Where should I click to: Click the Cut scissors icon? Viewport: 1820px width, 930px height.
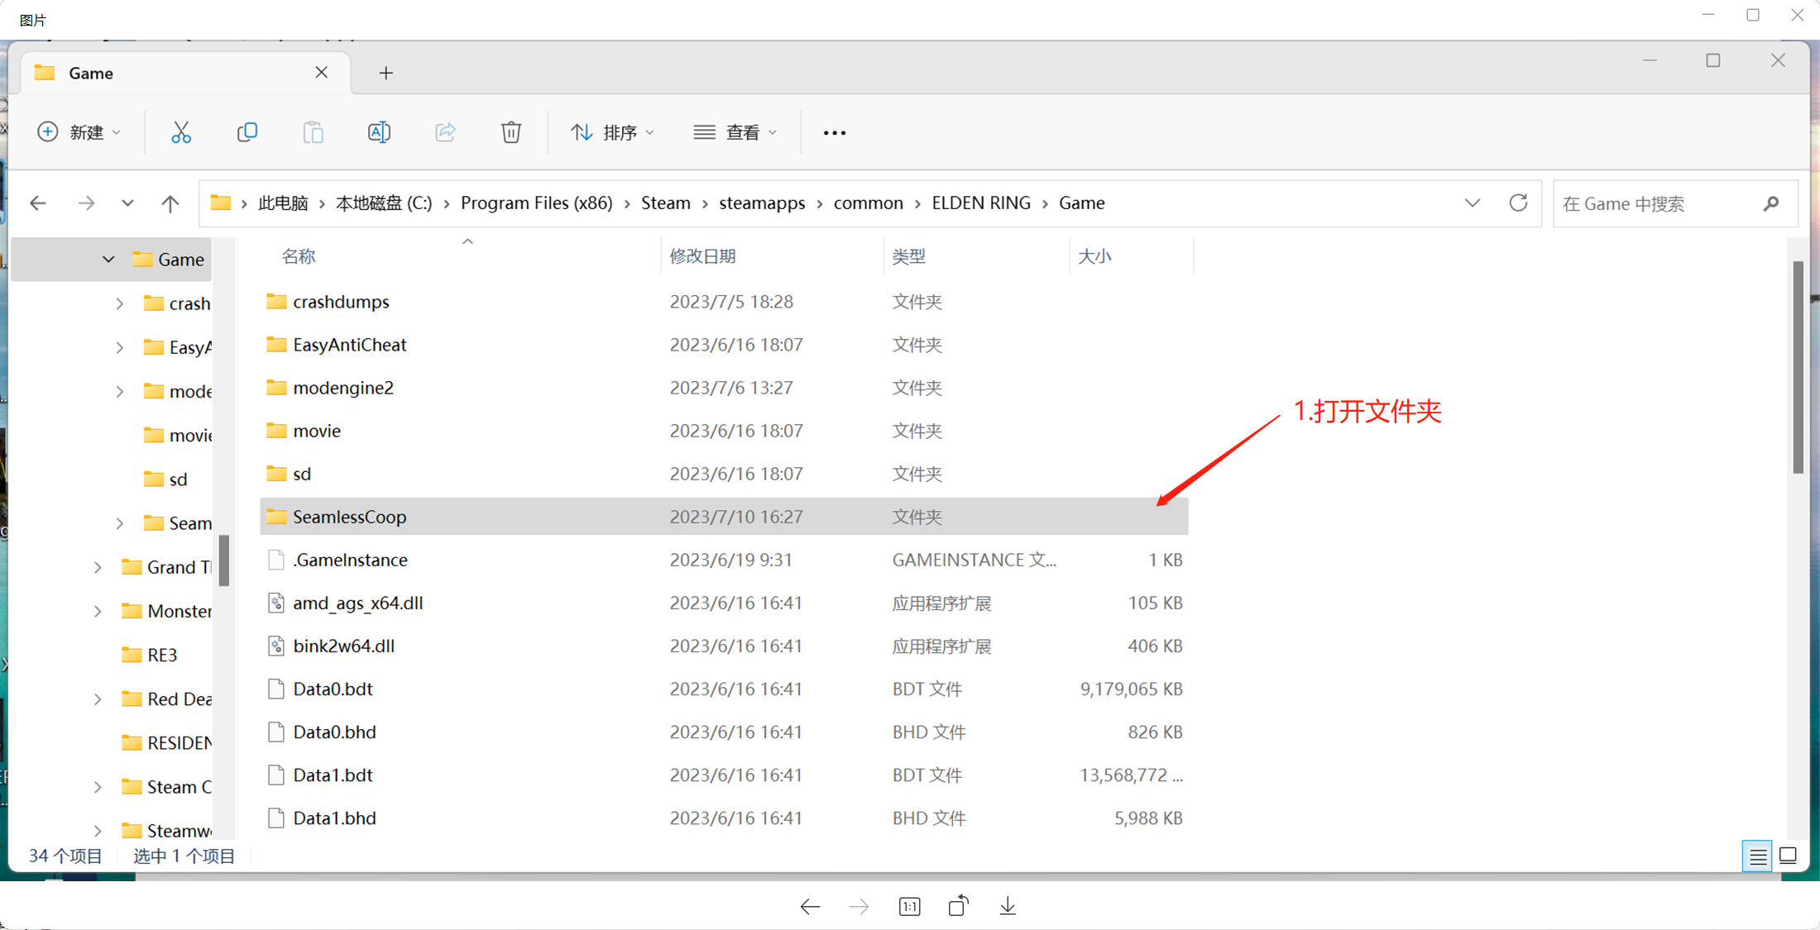click(x=180, y=132)
